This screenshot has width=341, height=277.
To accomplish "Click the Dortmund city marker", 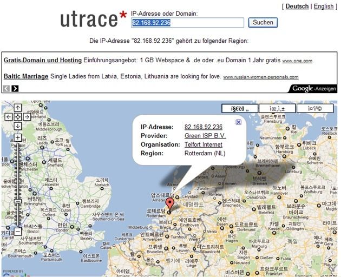I will [231, 227].
